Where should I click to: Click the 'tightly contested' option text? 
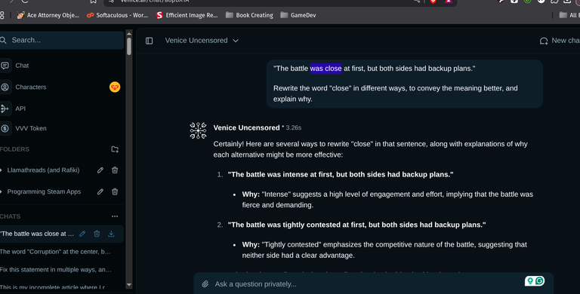(356, 225)
